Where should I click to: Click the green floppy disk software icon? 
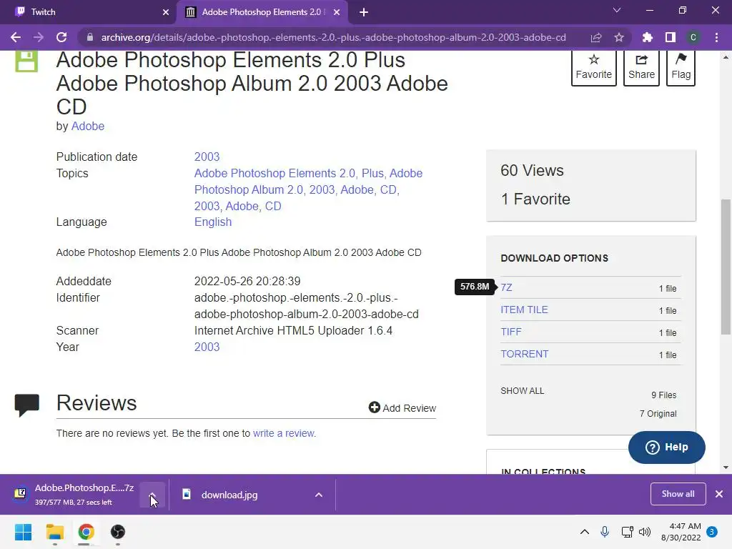(26, 61)
